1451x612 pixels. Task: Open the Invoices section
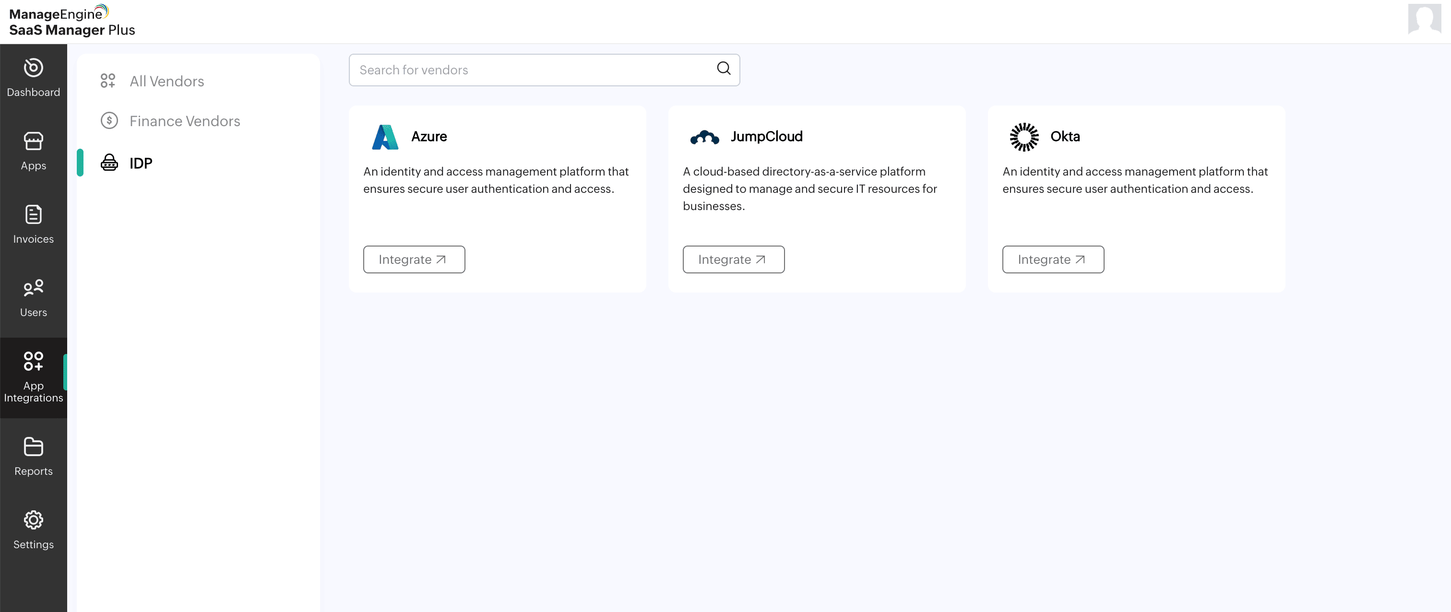33,224
